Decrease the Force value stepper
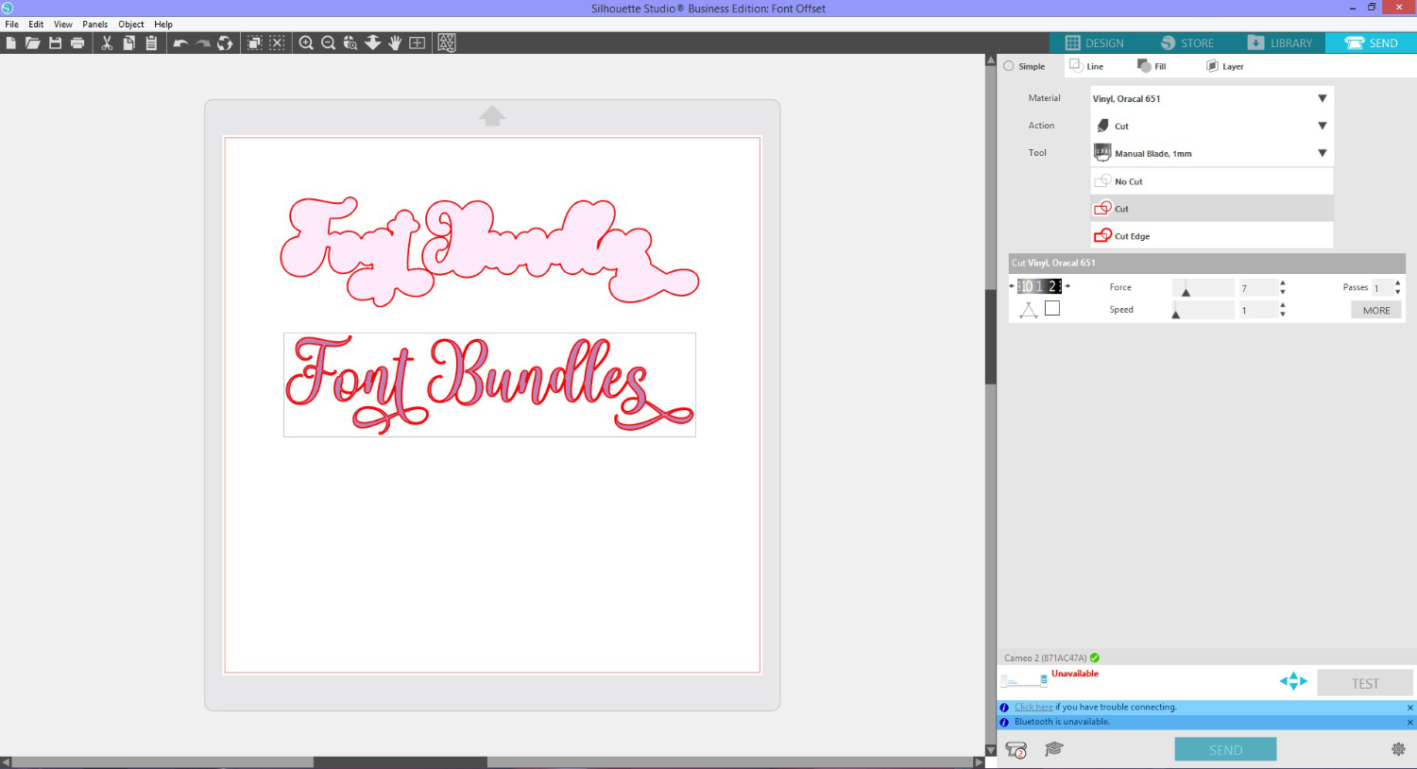Screen dimensions: 1417x769 pos(1283,291)
